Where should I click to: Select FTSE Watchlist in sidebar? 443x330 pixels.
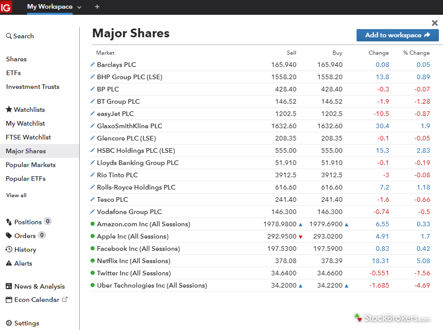coord(28,137)
